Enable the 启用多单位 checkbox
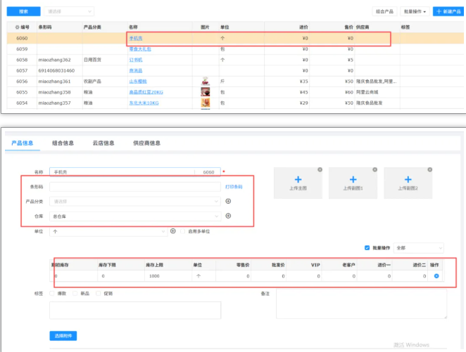The width and height of the screenshot is (466, 352). coord(184,231)
